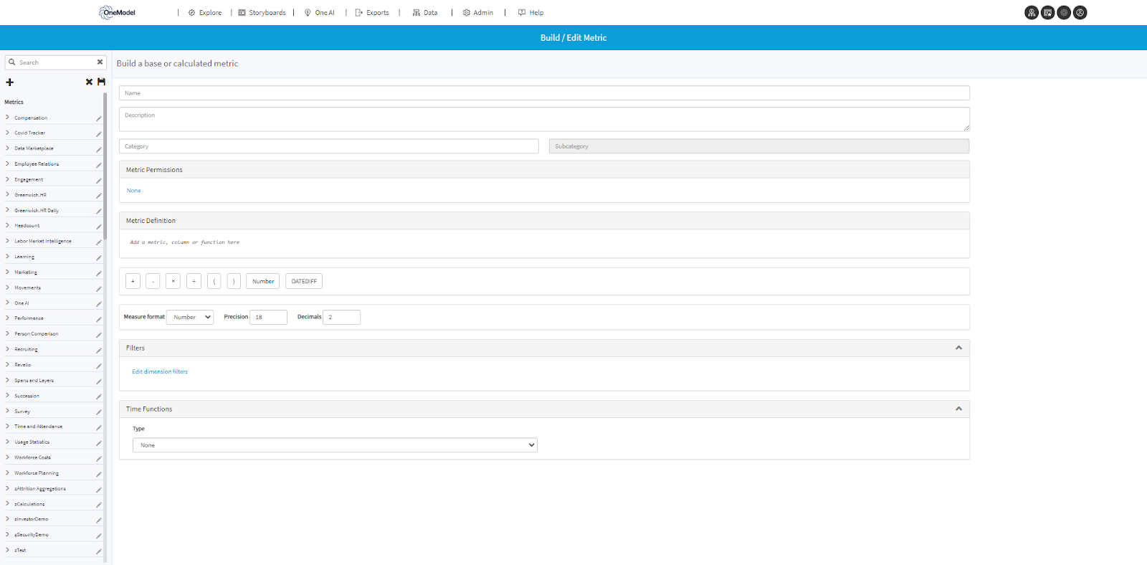Click the save disk icon in the sidebar

point(101,82)
